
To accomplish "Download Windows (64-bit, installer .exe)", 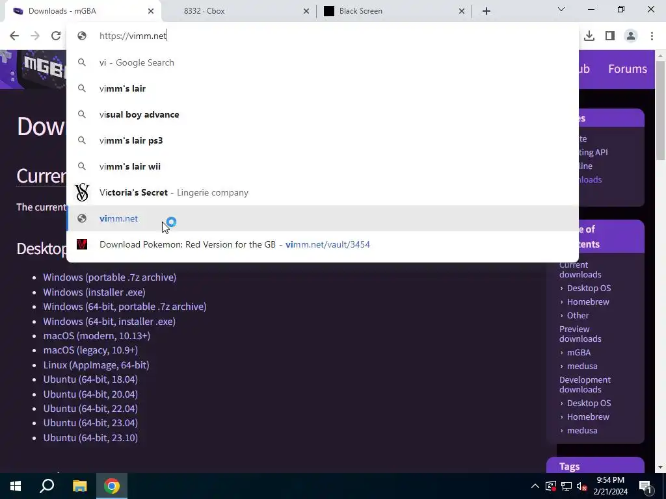I will 109,321.
